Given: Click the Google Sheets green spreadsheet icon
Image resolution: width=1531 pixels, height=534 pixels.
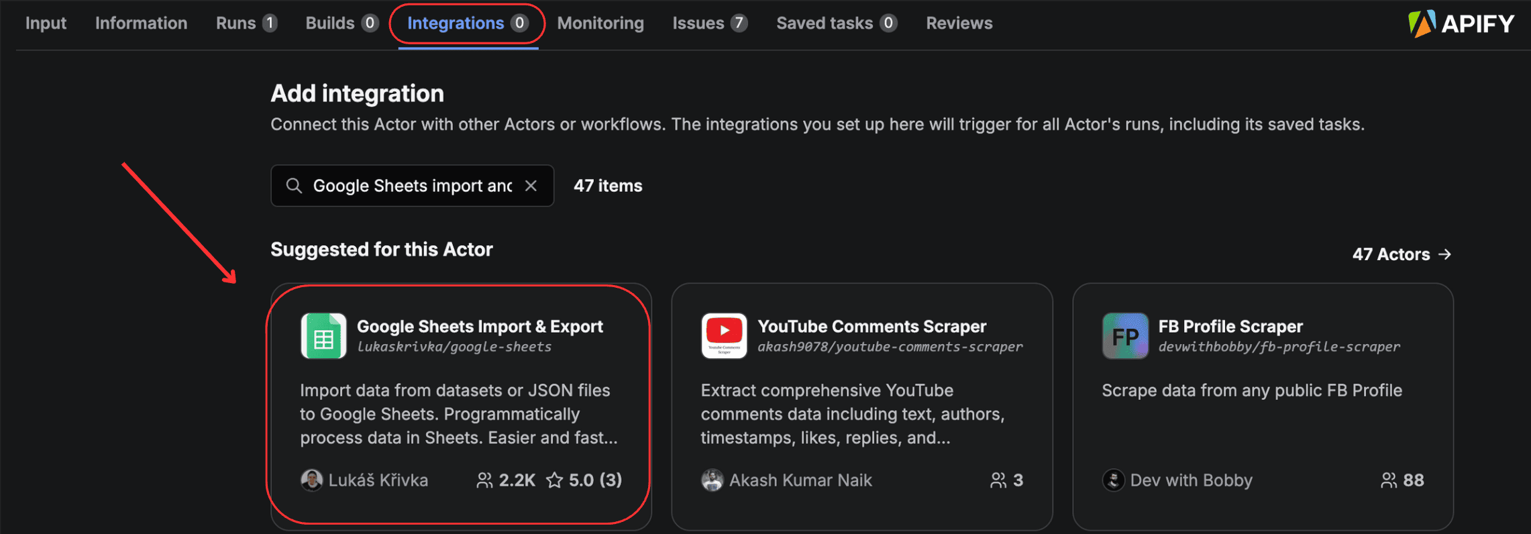Looking at the screenshot, I should coord(323,336).
